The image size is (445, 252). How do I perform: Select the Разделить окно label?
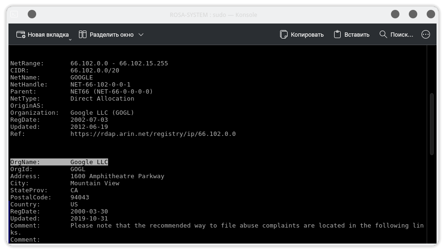(111, 35)
